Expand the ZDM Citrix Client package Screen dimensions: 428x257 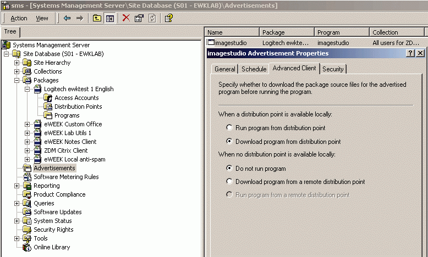tap(28, 150)
